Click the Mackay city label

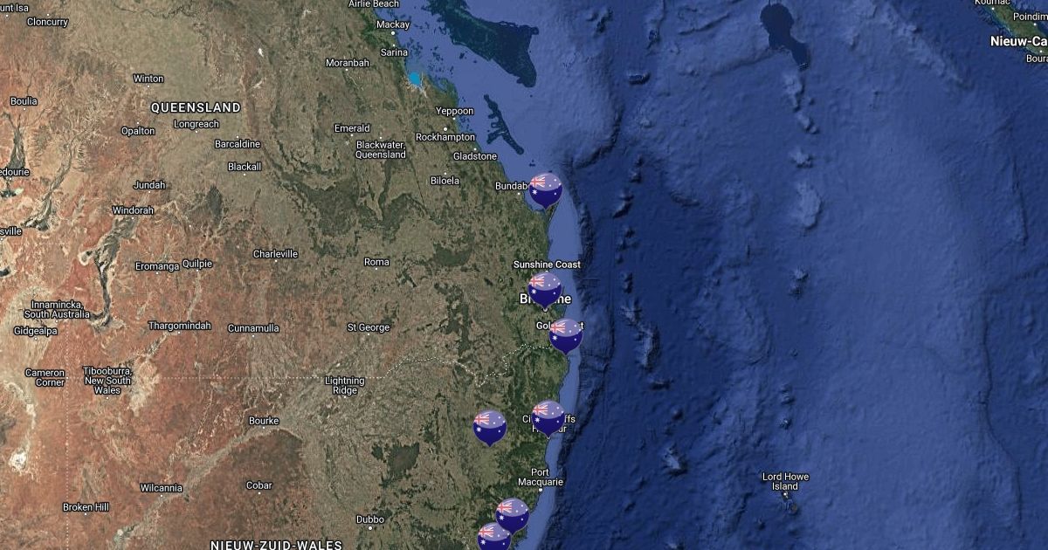point(392,24)
